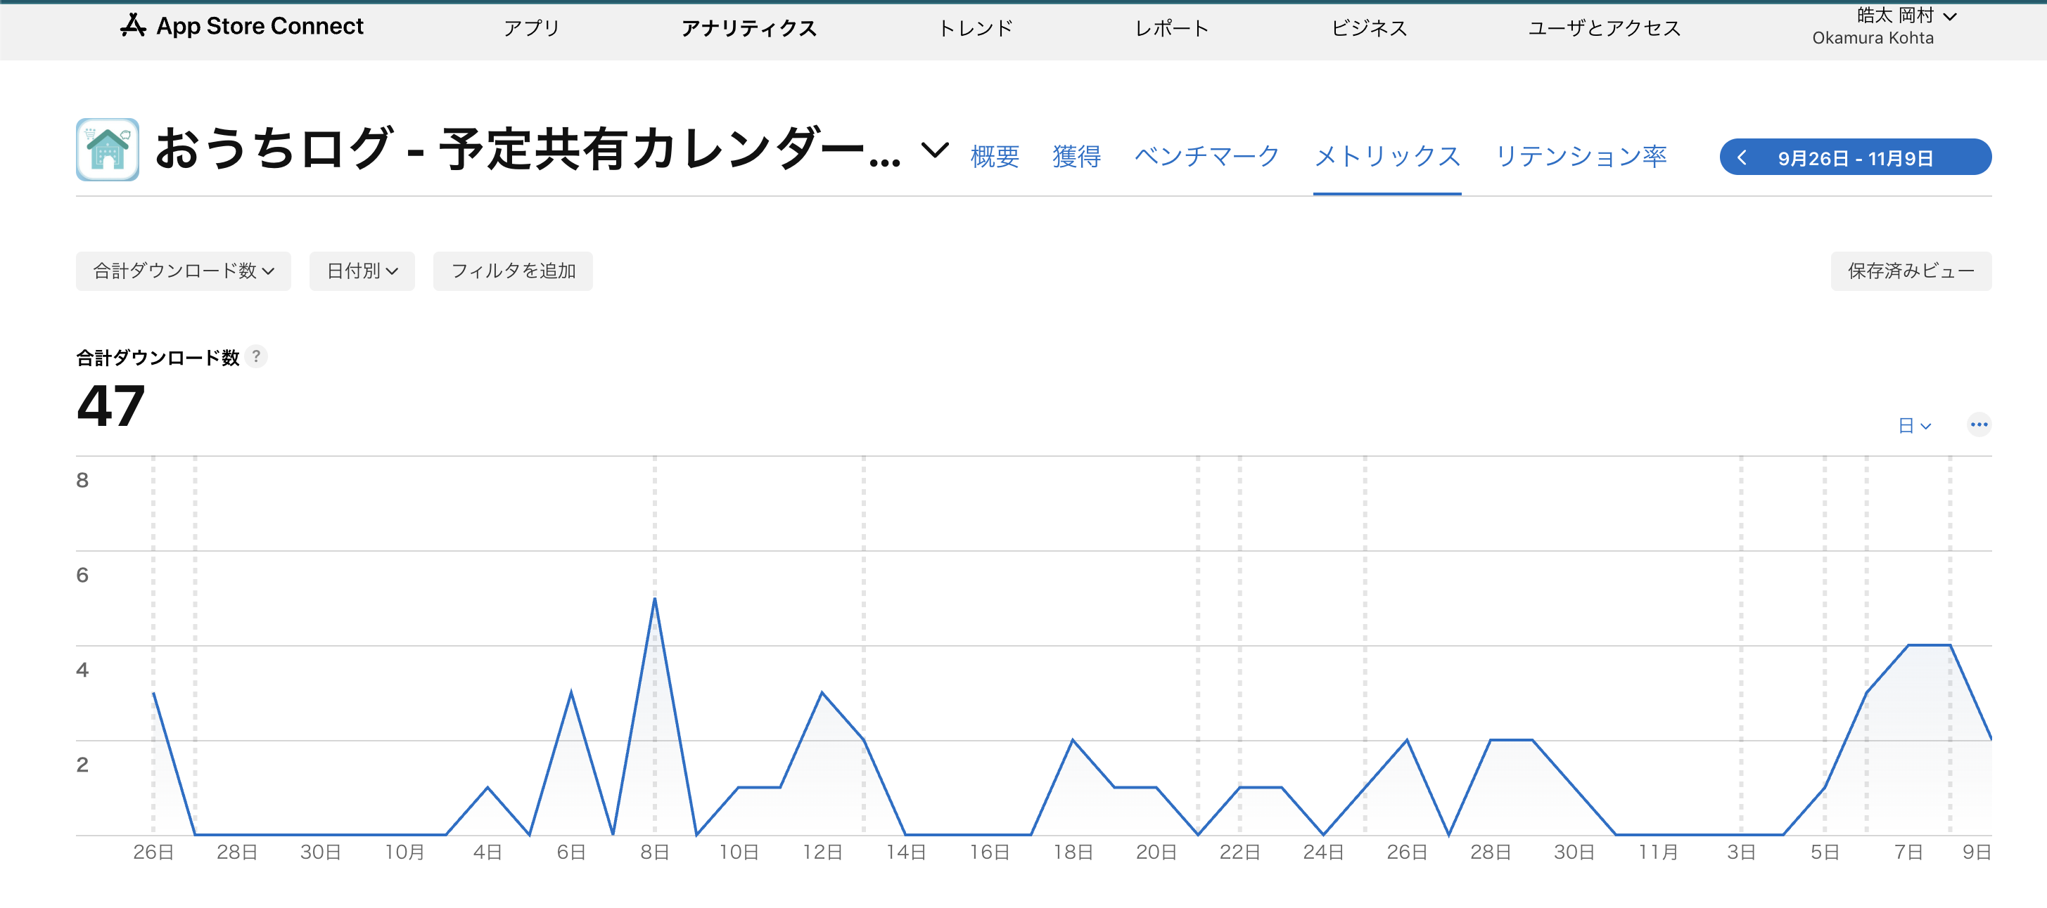Click the App Store Connect logo icon
This screenshot has height=908, width=2047.
pos(133,26)
